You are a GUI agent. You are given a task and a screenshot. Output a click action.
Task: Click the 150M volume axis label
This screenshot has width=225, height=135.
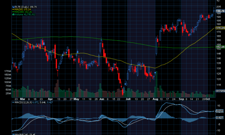click(x=8, y=75)
